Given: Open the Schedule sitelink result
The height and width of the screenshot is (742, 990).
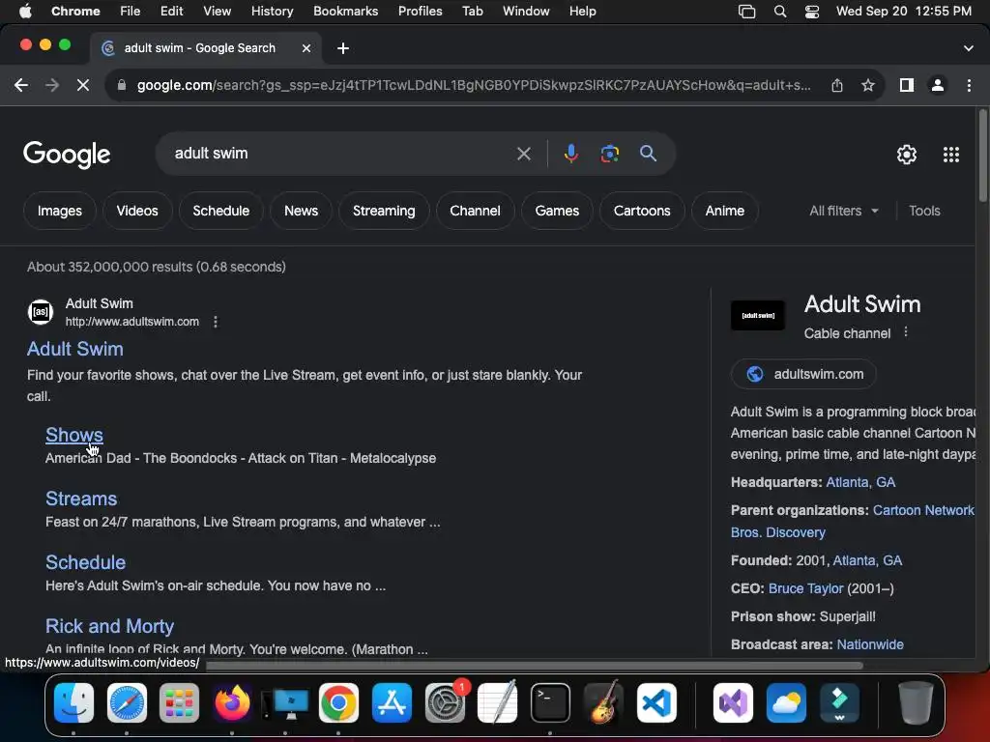Looking at the screenshot, I should [x=85, y=562].
